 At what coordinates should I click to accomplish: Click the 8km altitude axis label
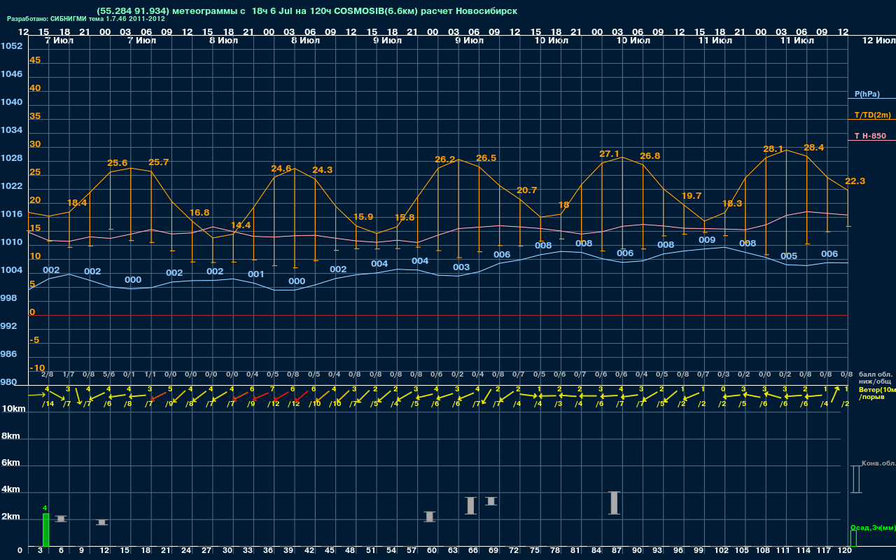(10, 437)
